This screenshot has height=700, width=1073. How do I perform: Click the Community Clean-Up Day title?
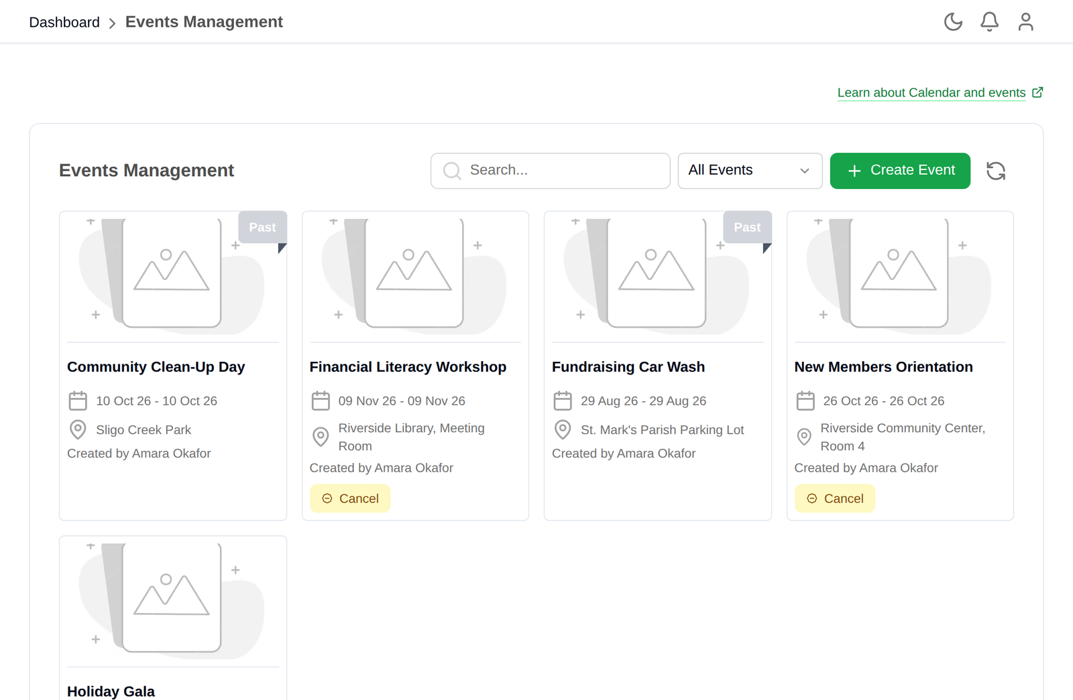156,367
